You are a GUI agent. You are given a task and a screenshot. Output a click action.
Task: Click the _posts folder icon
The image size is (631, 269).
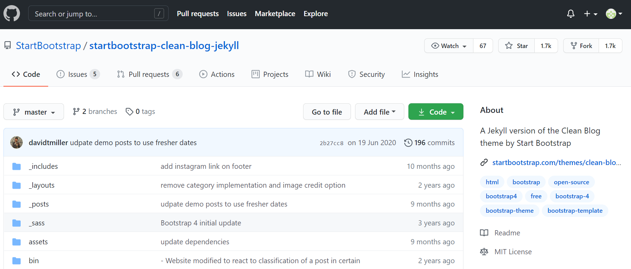pyautogui.click(x=17, y=204)
